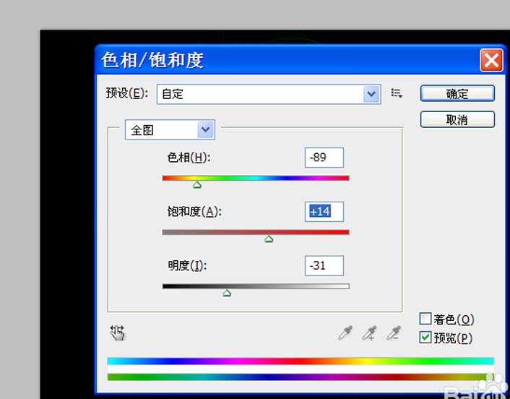510x399 pixels.
Task: Focus the 明度 value field showing -31
Action: pos(324,265)
